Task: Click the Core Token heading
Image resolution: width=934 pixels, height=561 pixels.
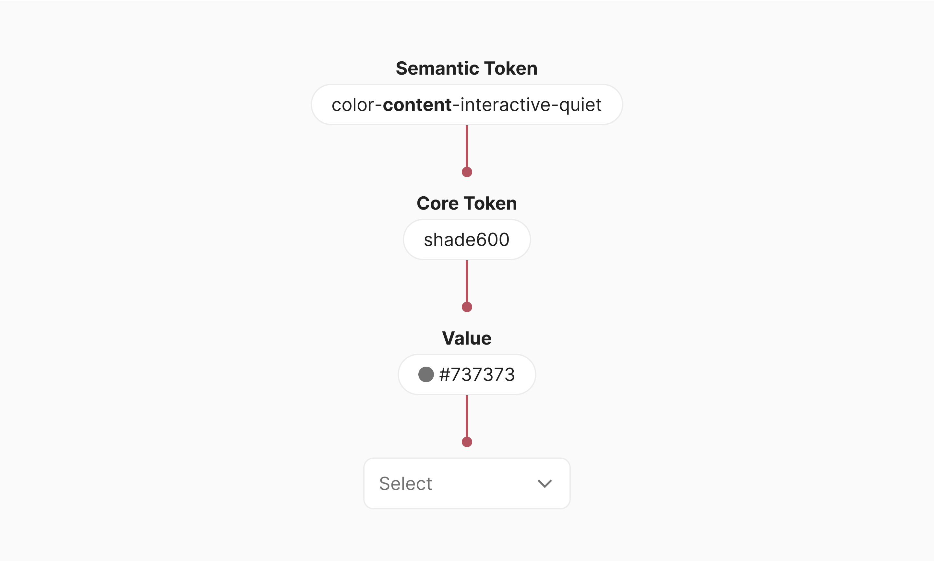Action: click(467, 203)
